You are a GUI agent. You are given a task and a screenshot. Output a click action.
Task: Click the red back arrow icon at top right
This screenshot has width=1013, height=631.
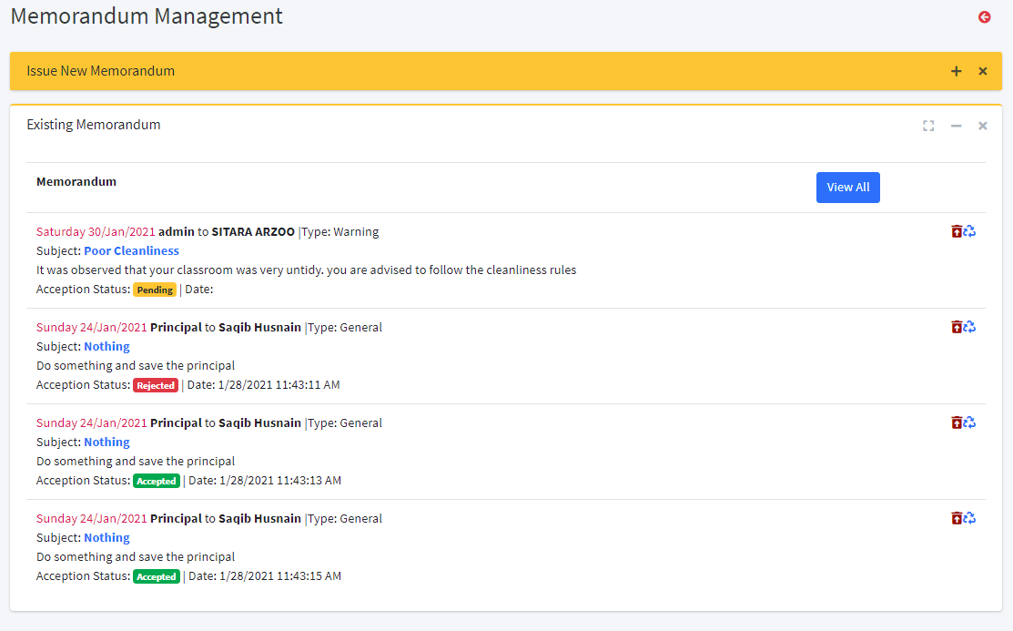tap(984, 17)
